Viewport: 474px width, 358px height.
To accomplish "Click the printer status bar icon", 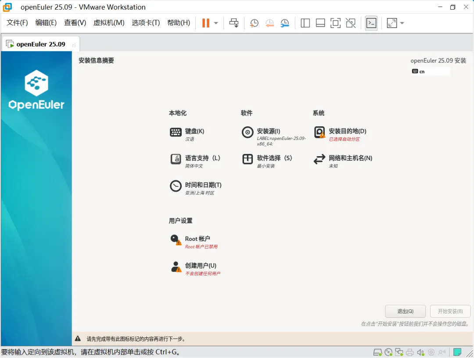I will (409, 352).
